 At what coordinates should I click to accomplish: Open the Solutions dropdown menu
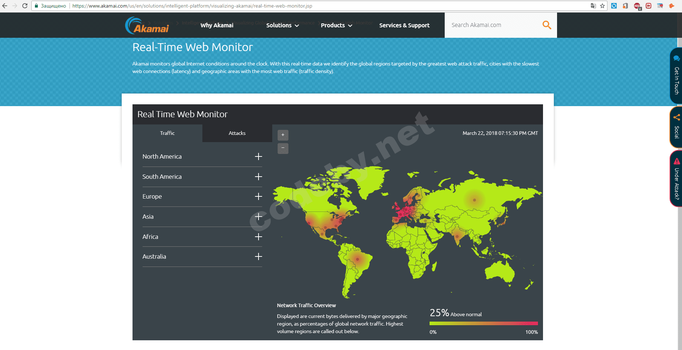pos(283,25)
